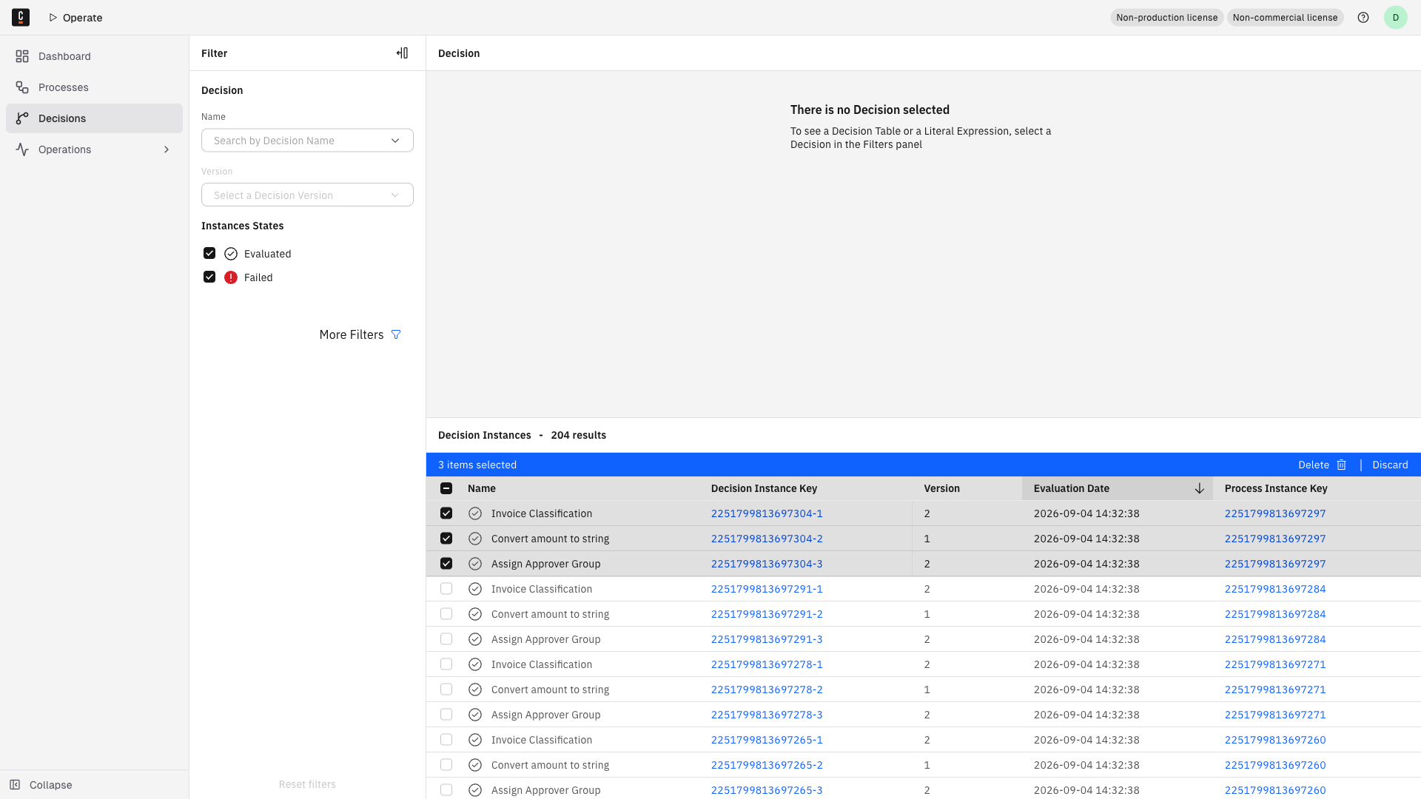Uncheck the Evaluated instances checkbox
The image size is (1421, 799).
pyautogui.click(x=209, y=253)
